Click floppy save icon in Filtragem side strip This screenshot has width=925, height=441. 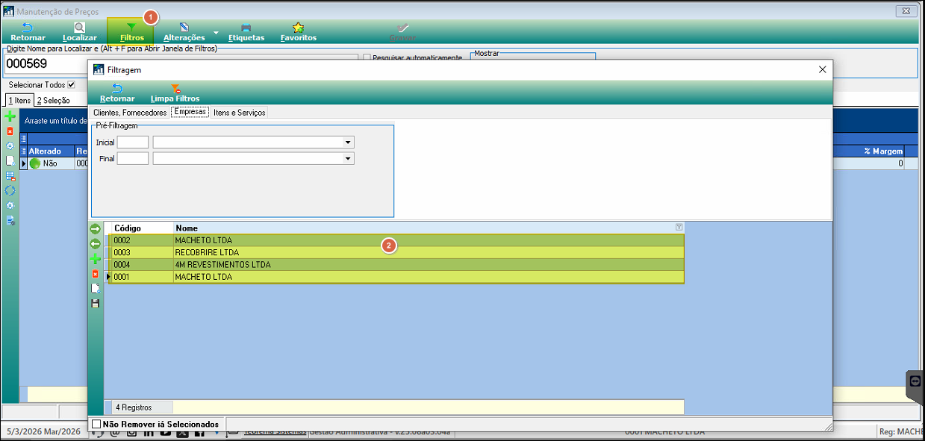tap(95, 304)
